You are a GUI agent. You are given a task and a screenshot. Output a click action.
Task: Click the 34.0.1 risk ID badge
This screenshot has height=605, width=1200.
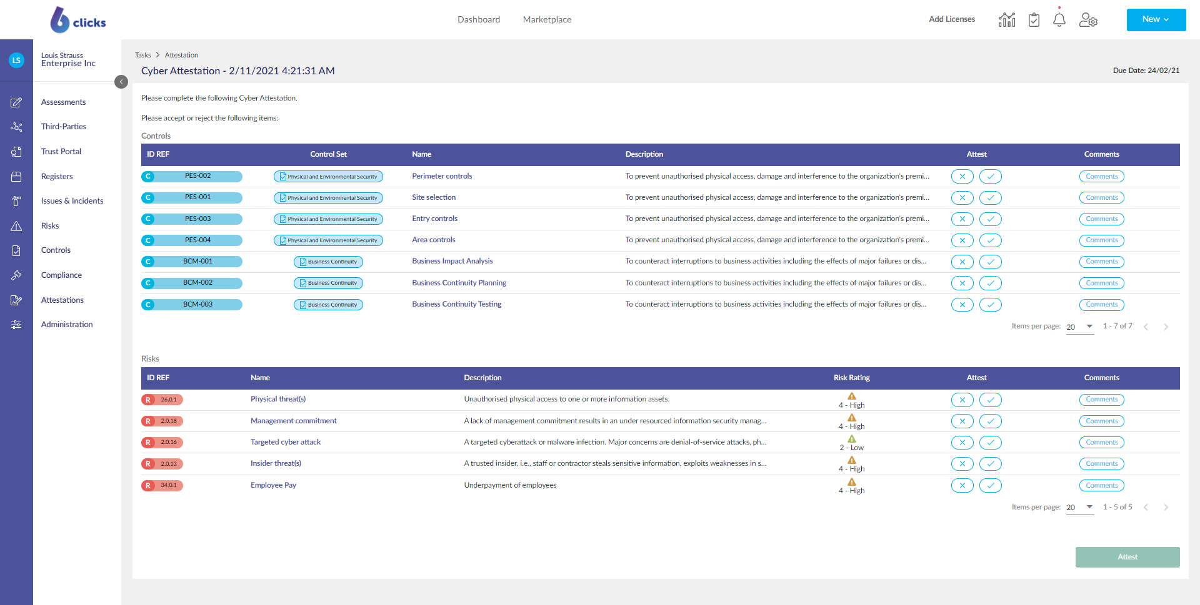(x=162, y=485)
